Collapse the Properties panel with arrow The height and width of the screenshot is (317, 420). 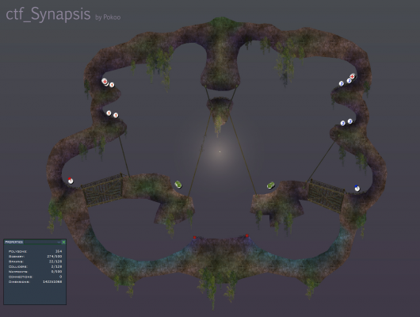[59, 243]
